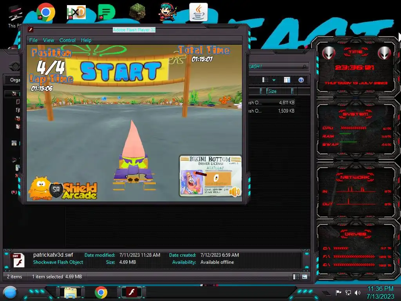Click the SWAP usage bar in the SYSTEM widget
401x301 pixels.
[x=348, y=142]
